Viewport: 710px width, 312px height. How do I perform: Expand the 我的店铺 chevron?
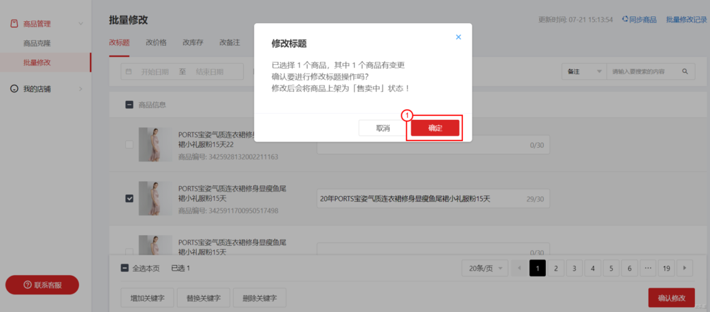pos(80,89)
